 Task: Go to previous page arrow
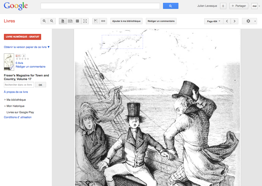pyautogui.click(x=227, y=21)
